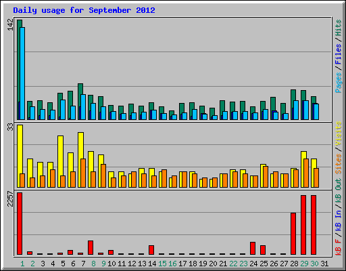The height and width of the screenshot is (271, 346).
Task: Select day "28" on the x-axis
Action: point(294,264)
